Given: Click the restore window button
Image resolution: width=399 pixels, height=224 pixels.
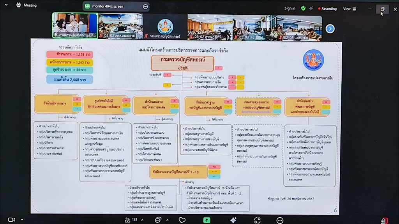Looking at the screenshot, I should click(383, 9).
